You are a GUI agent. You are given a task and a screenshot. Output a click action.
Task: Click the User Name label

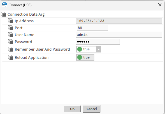pos(25,35)
